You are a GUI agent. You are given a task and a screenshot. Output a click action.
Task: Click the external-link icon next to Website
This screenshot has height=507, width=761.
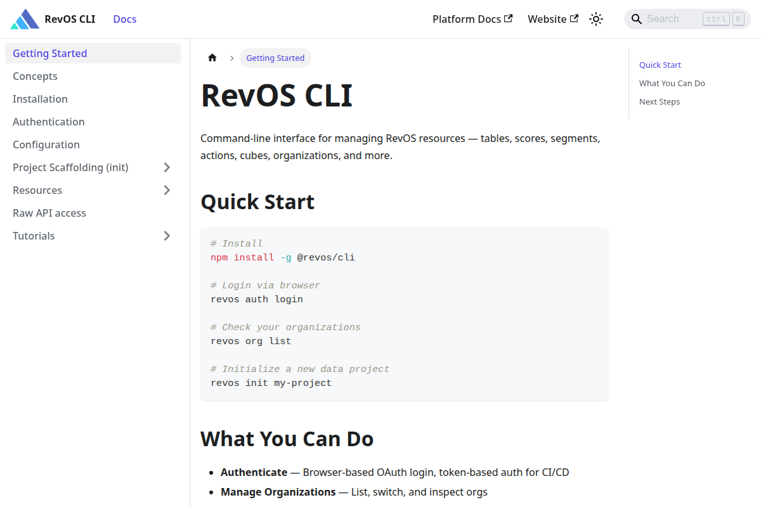[574, 18]
